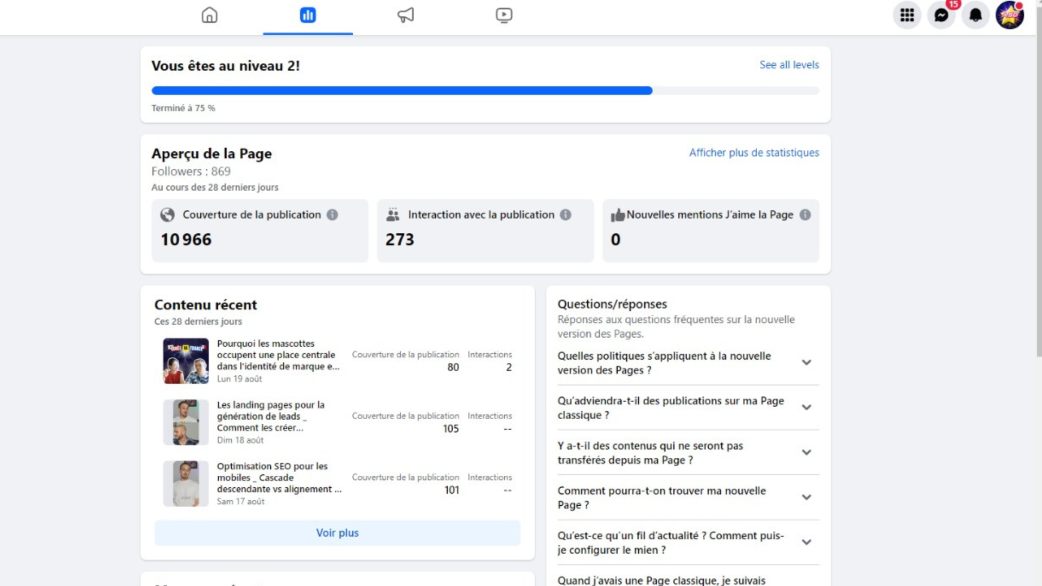Open the page profile avatar
The image size is (1042, 586).
1010,16
